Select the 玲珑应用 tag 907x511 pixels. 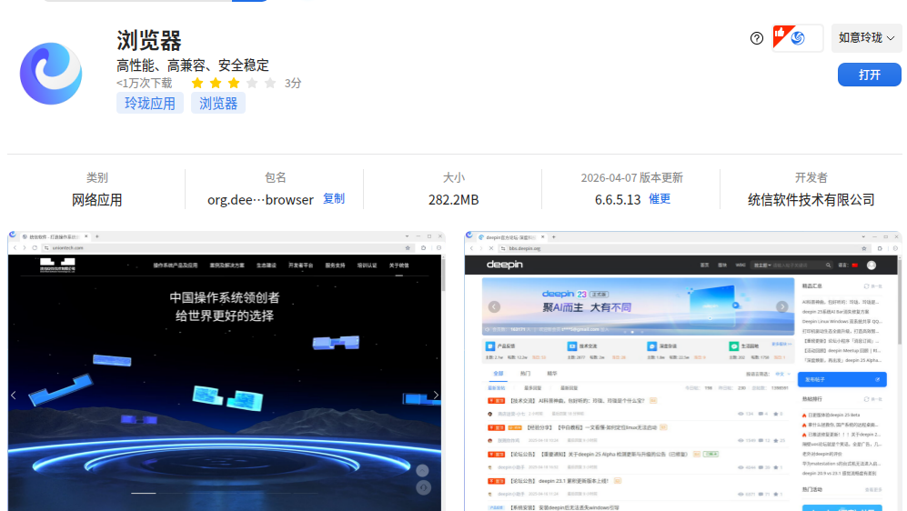pos(150,103)
